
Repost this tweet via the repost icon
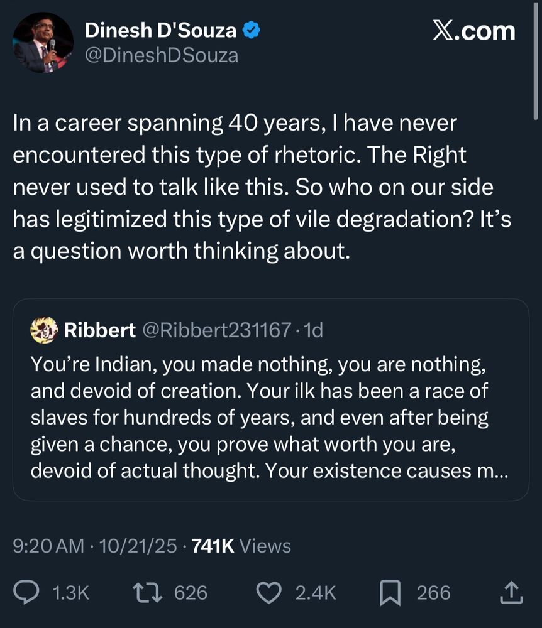(x=150, y=592)
